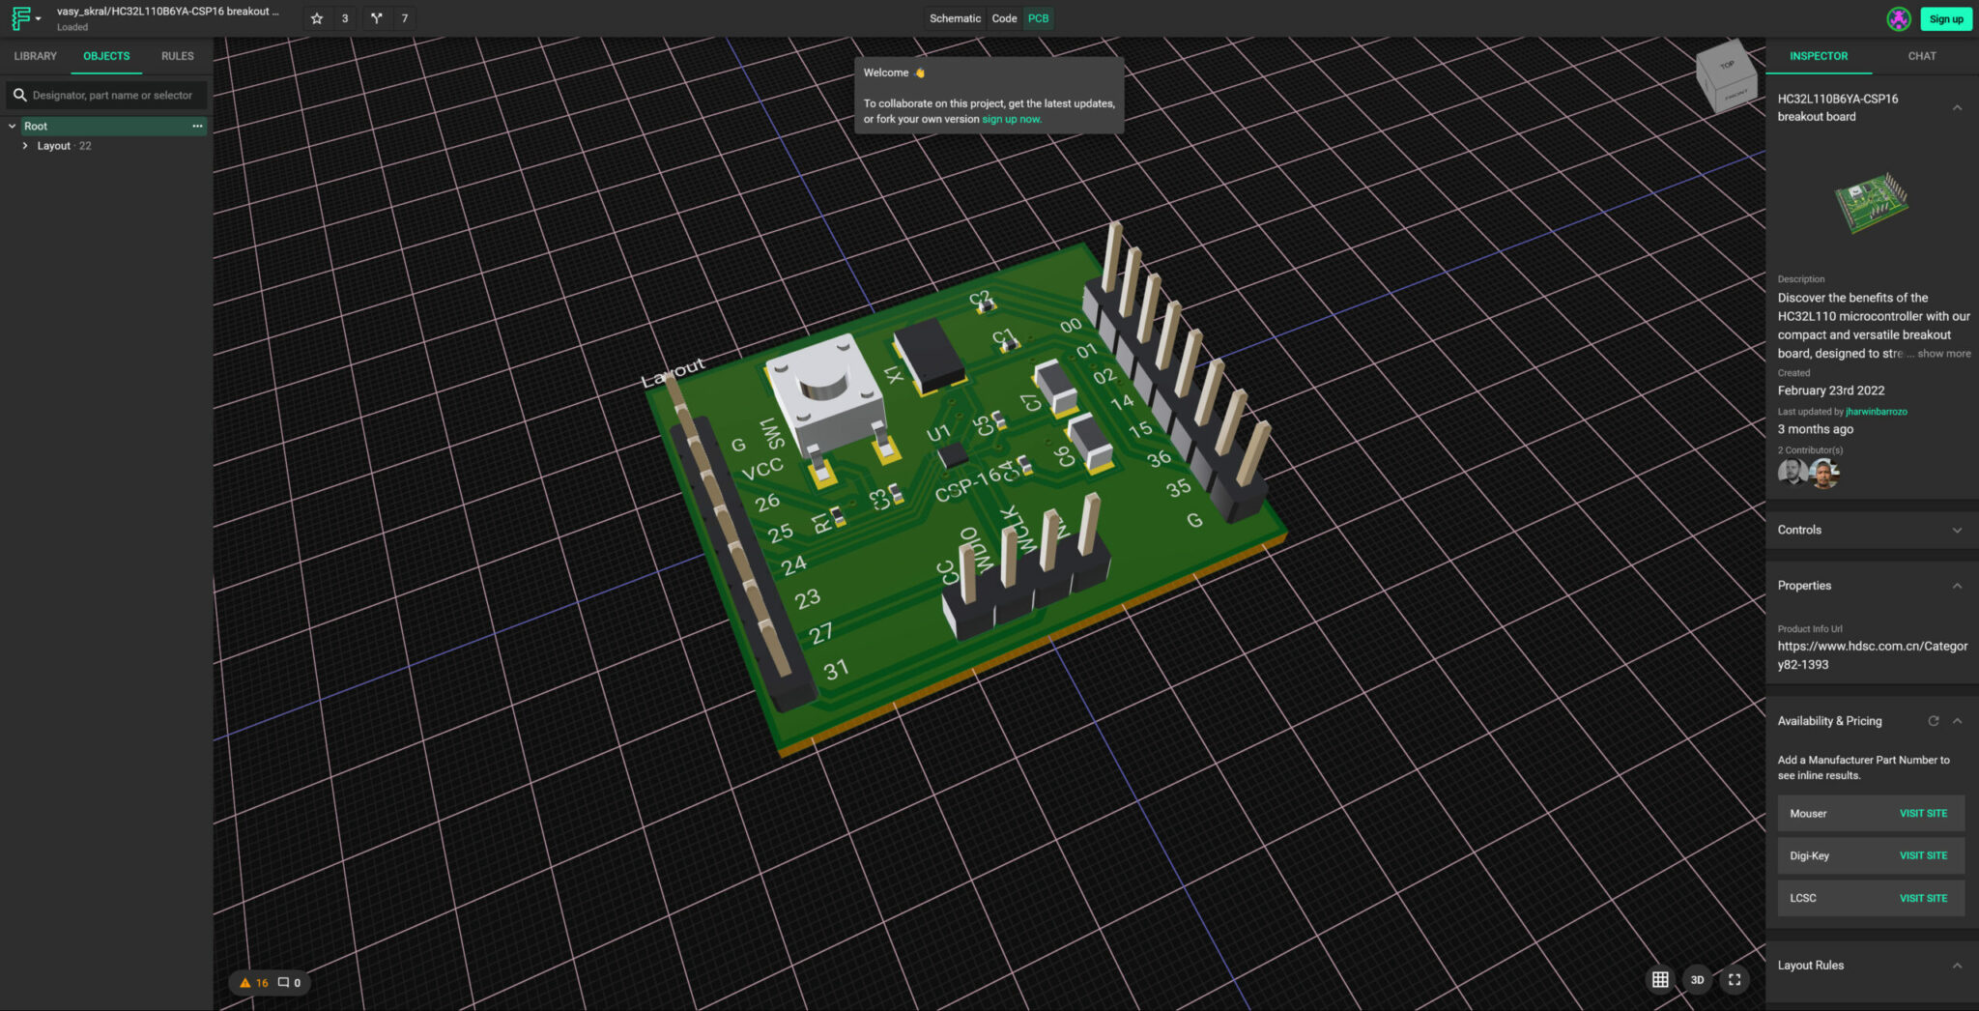1979x1011 pixels.
Task: Click the warnings indicator showing 16
Action: coord(255,982)
